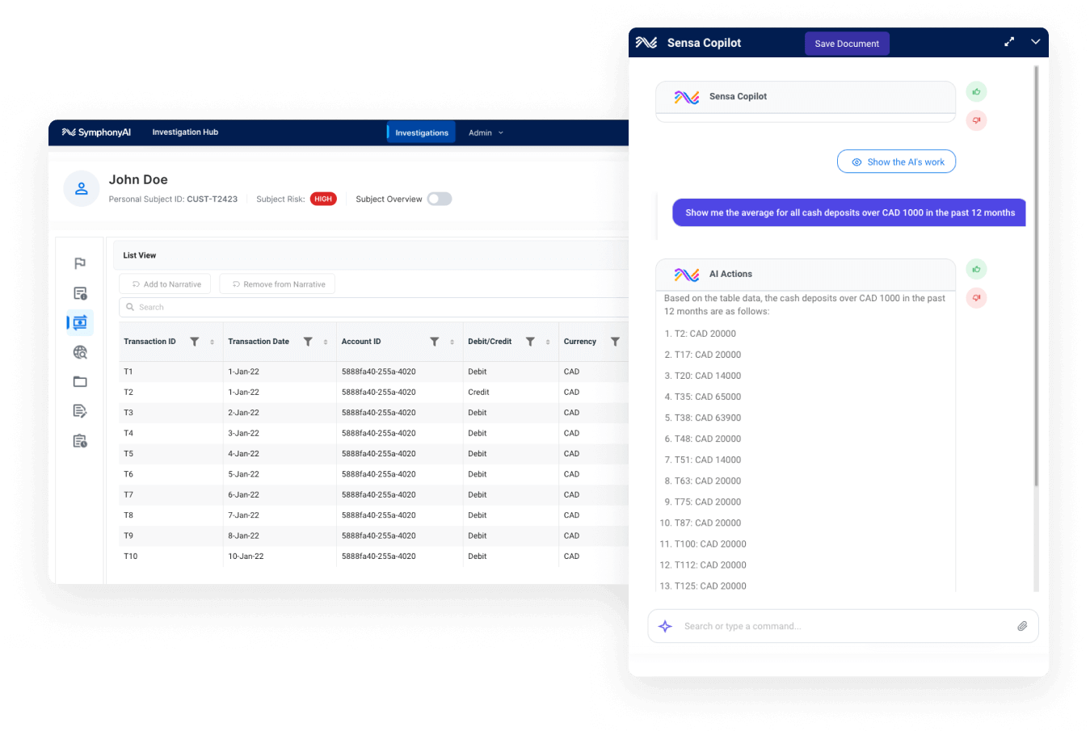The width and height of the screenshot is (1090, 731).
Task: Click the date 10-Jan-22
Action: tap(246, 557)
